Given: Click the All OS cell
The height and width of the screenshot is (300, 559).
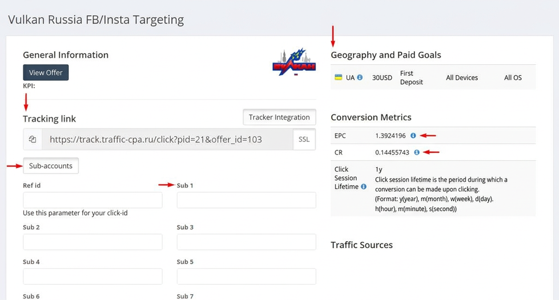Looking at the screenshot, I should 513,78.
